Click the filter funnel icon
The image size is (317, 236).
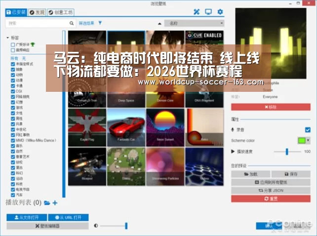[x=100, y=23]
